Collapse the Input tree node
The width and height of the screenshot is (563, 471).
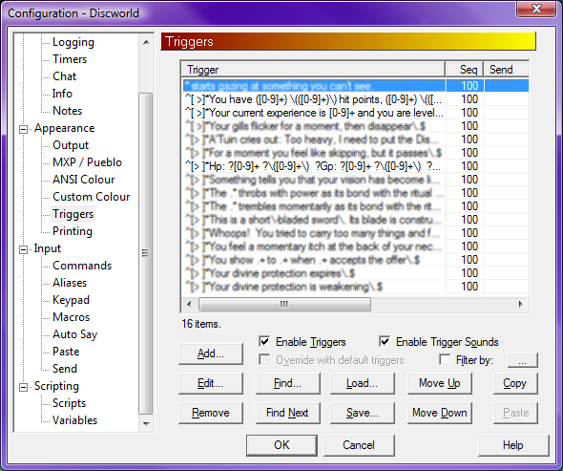[23, 249]
